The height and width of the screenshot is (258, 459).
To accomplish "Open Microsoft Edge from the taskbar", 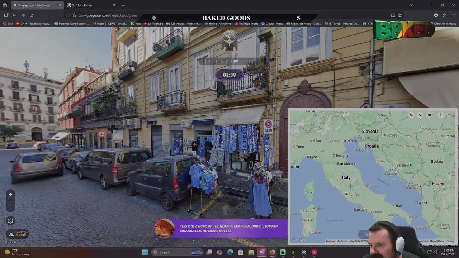I will pyautogui.click(x=230, y=252).
